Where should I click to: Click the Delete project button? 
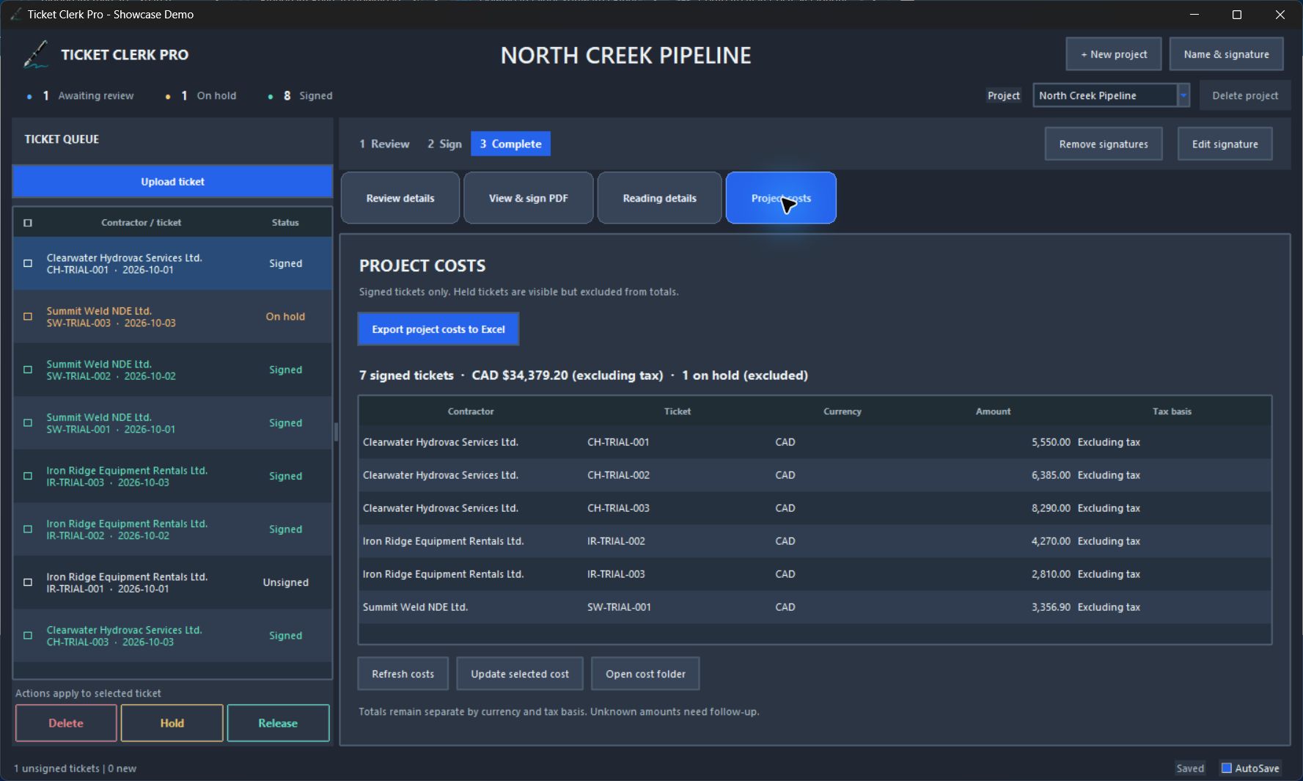point(1245,95)
